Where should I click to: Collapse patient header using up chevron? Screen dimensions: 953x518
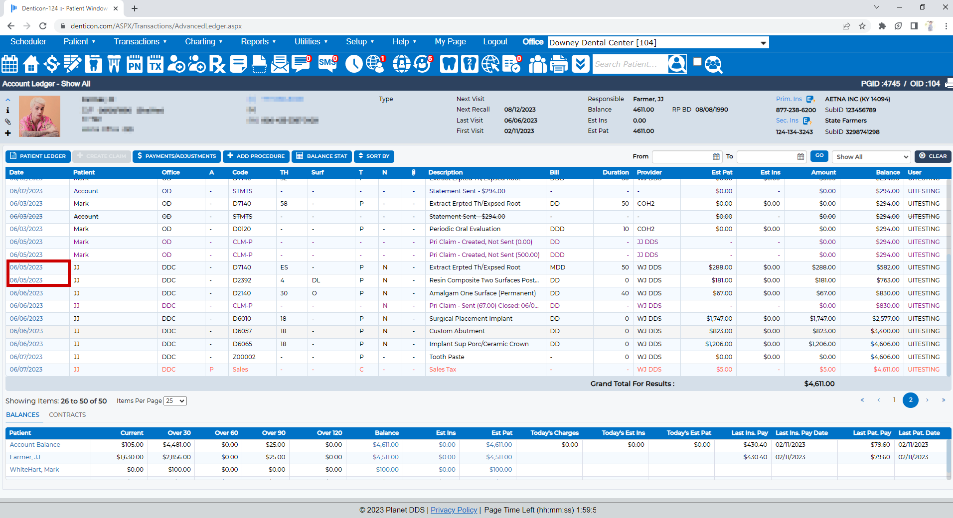pos(7,100)
